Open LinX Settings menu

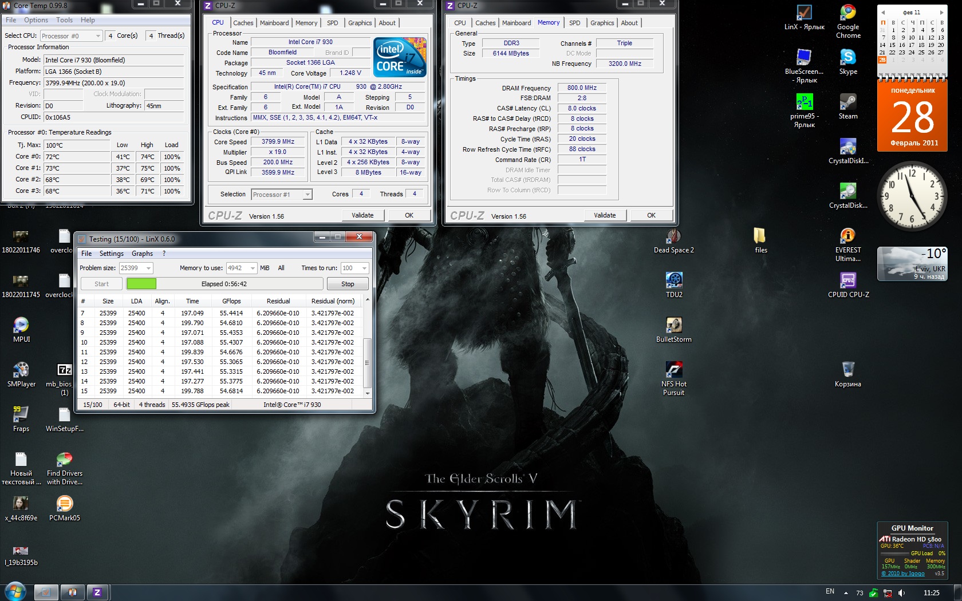[112, 254]
